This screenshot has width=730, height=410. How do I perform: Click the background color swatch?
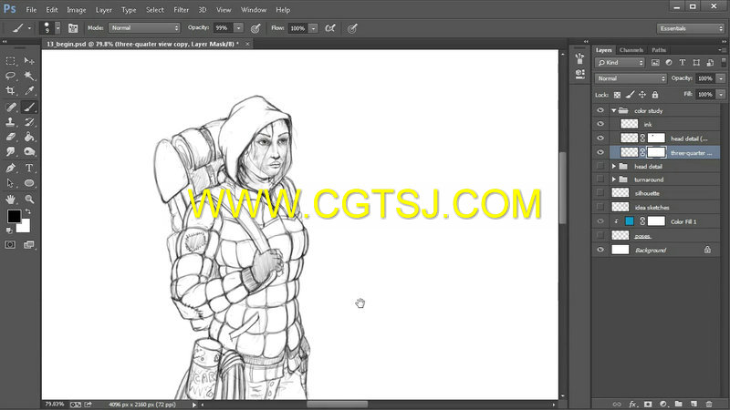25,227
